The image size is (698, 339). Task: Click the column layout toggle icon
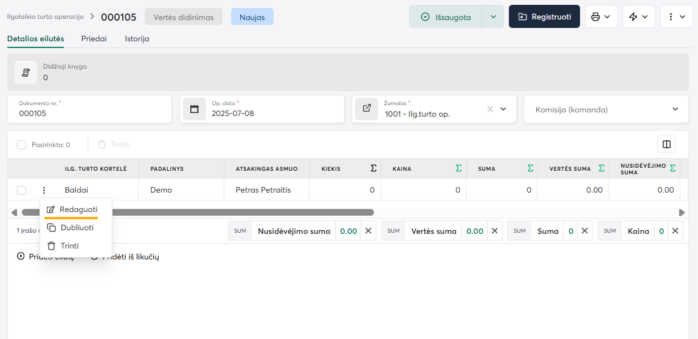point(666,144)
